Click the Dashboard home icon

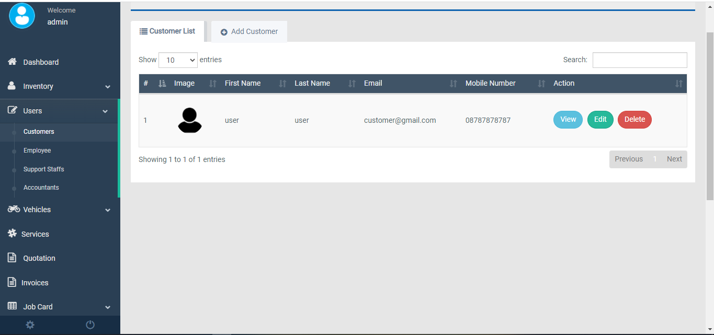(x=12, y=62)
